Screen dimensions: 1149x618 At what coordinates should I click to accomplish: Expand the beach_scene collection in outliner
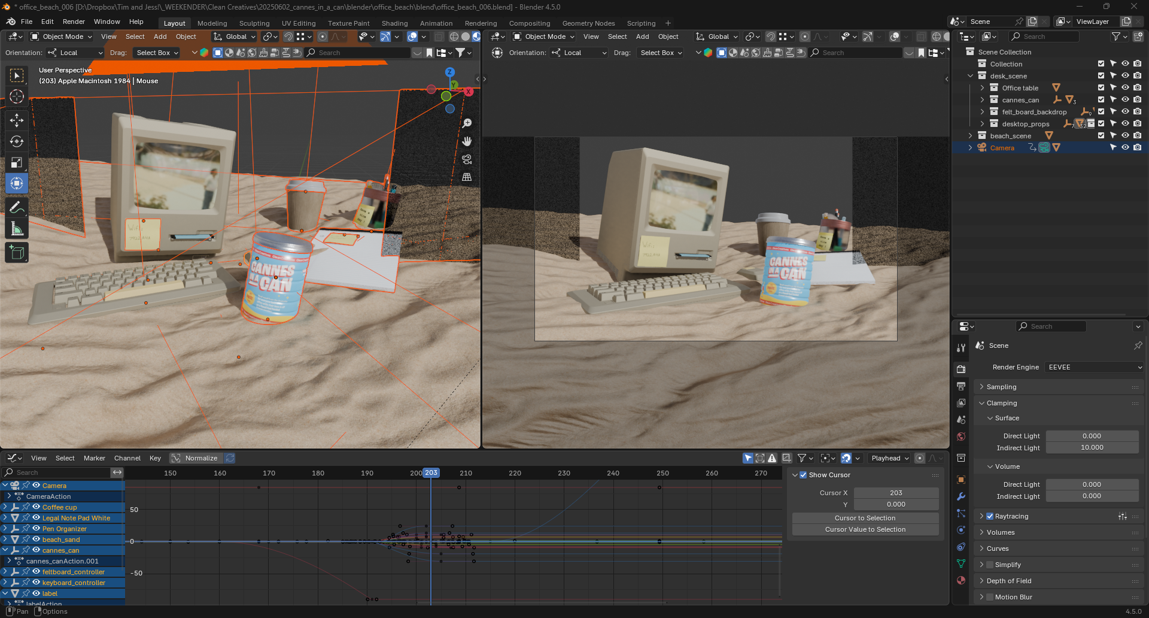pos(970,136)
